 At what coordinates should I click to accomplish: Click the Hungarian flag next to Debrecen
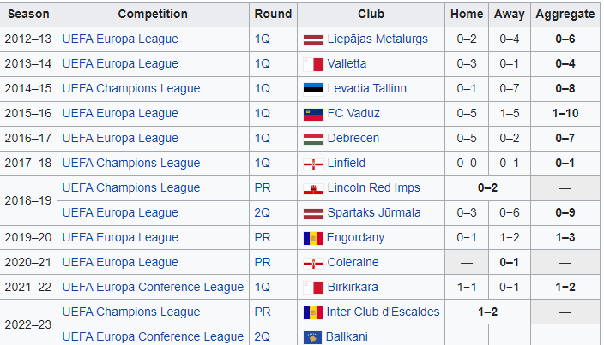[x=313, y=139]
